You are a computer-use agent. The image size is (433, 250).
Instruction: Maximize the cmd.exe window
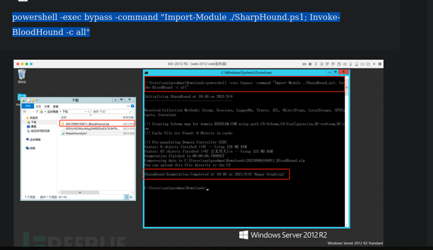[x=335, y=72]
